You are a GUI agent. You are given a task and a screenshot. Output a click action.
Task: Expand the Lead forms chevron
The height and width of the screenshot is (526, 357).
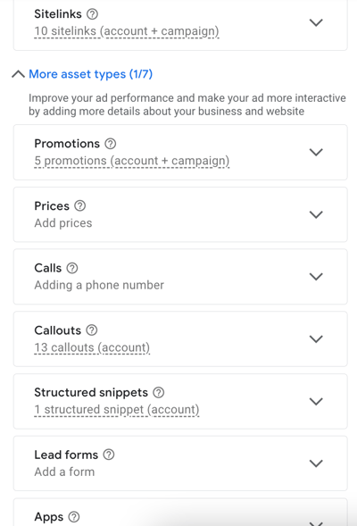(316, 463)
